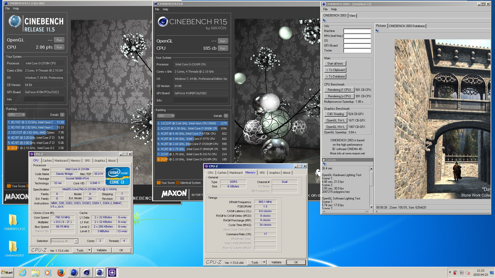
Task: Launch Windows Media Player from taskbar
Action: point(48,272)
